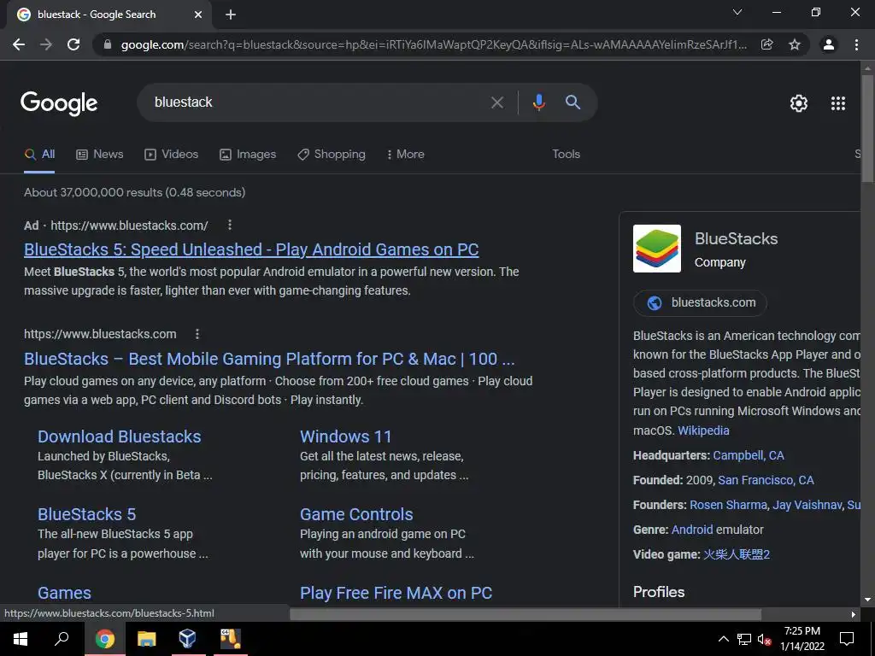Open Chrome's three-dot menu
The height and width of the screenshot is (656, 875).
856,44
